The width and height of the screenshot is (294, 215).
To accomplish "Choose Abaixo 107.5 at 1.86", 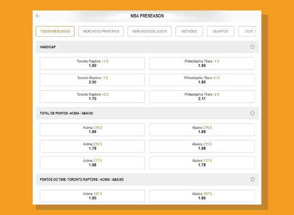I will (202, 196).
